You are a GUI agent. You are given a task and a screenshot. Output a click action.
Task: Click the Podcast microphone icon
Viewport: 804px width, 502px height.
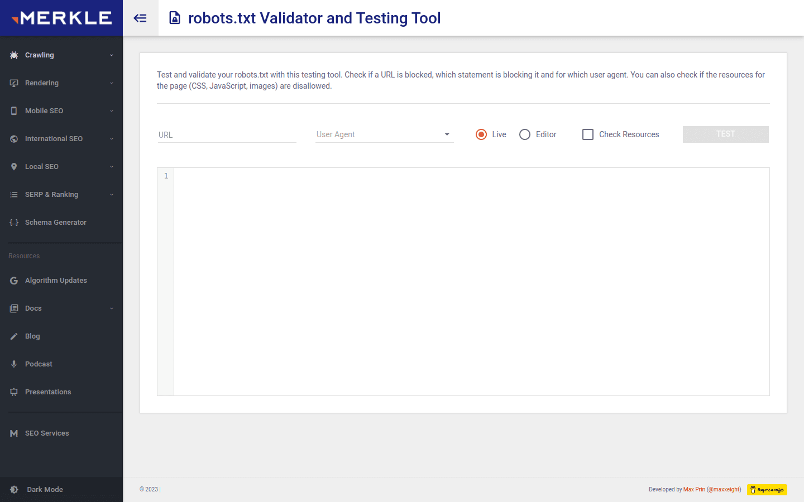coord(13,364)
